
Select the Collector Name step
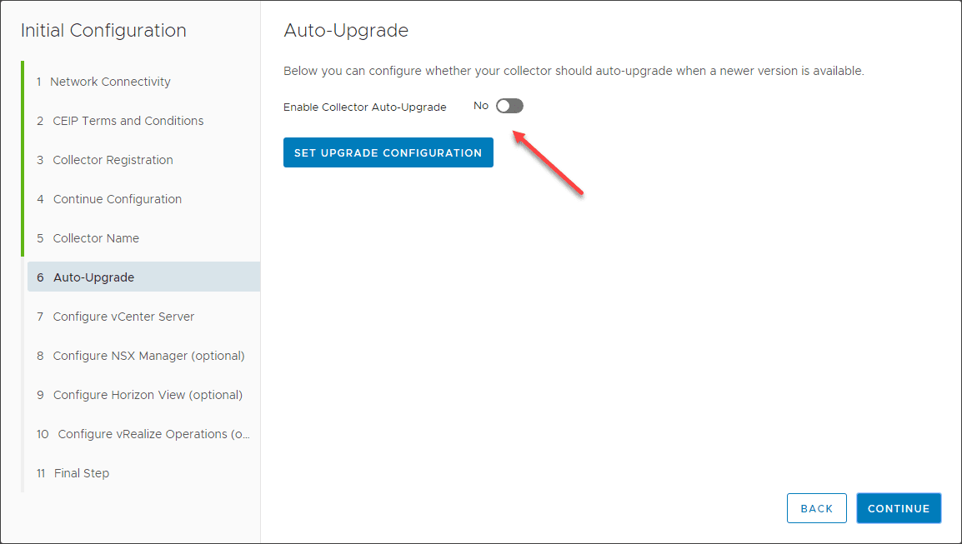[96, 238]
